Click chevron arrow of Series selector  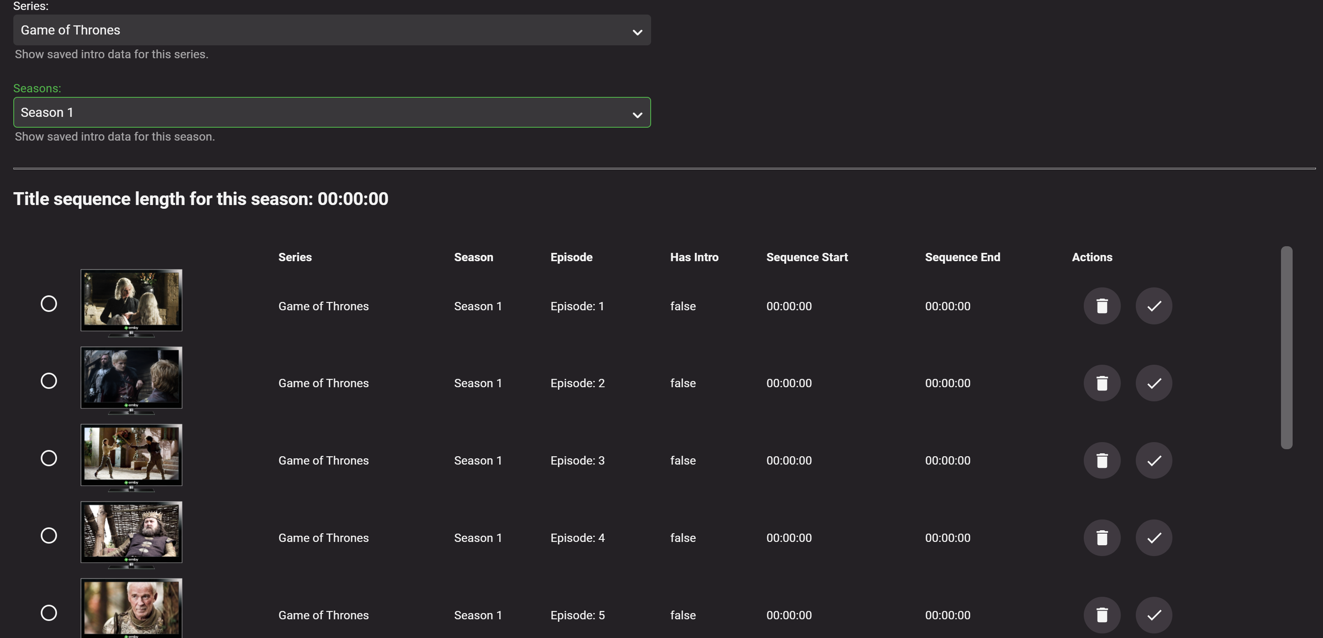point(637,32)
